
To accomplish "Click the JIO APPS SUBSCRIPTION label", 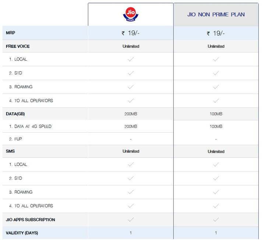I will [x=31, y=220].
